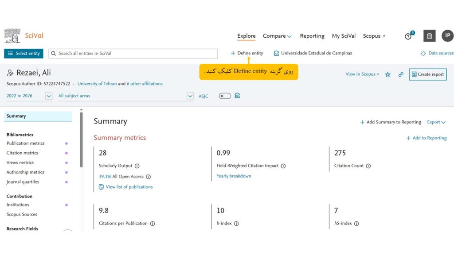Screen dimensions: 454x255
Task: Open the IP user profile avatar
Action: pyautogui.click(x=447, y=35)
